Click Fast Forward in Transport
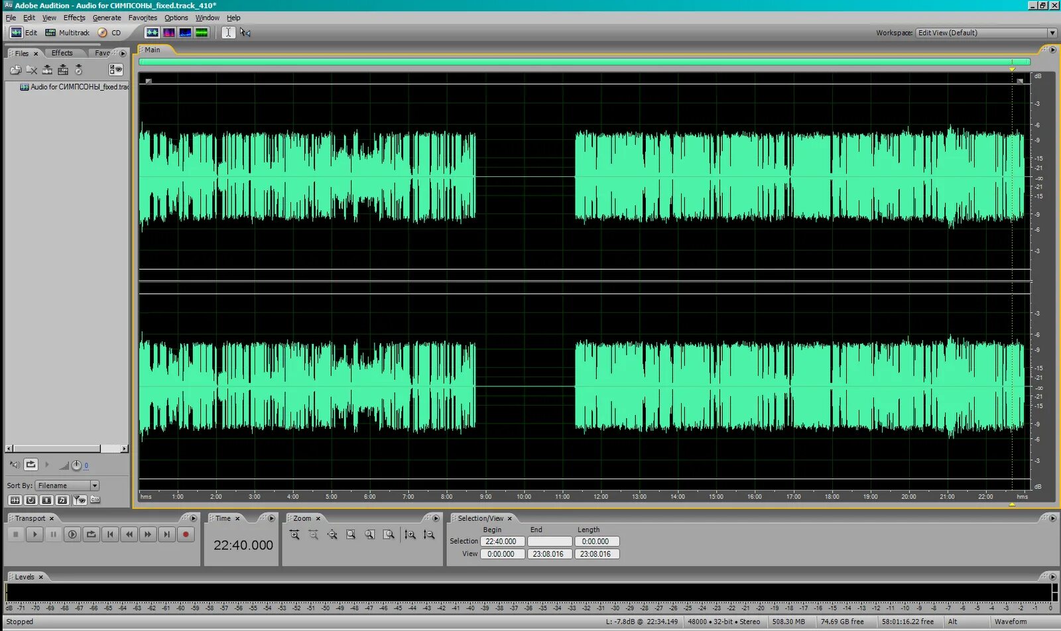The width and height of the screenshot is (1061, 631). pos(148,534)
